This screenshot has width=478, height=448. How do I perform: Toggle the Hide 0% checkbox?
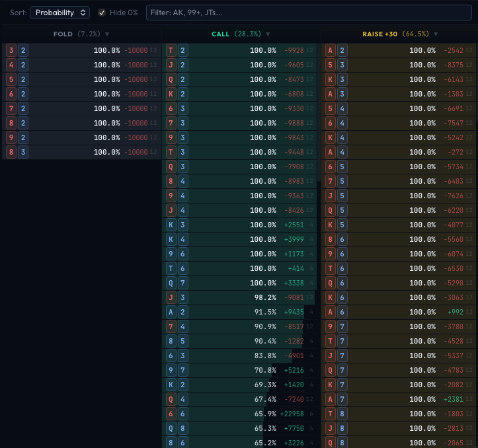pos(102,13)
